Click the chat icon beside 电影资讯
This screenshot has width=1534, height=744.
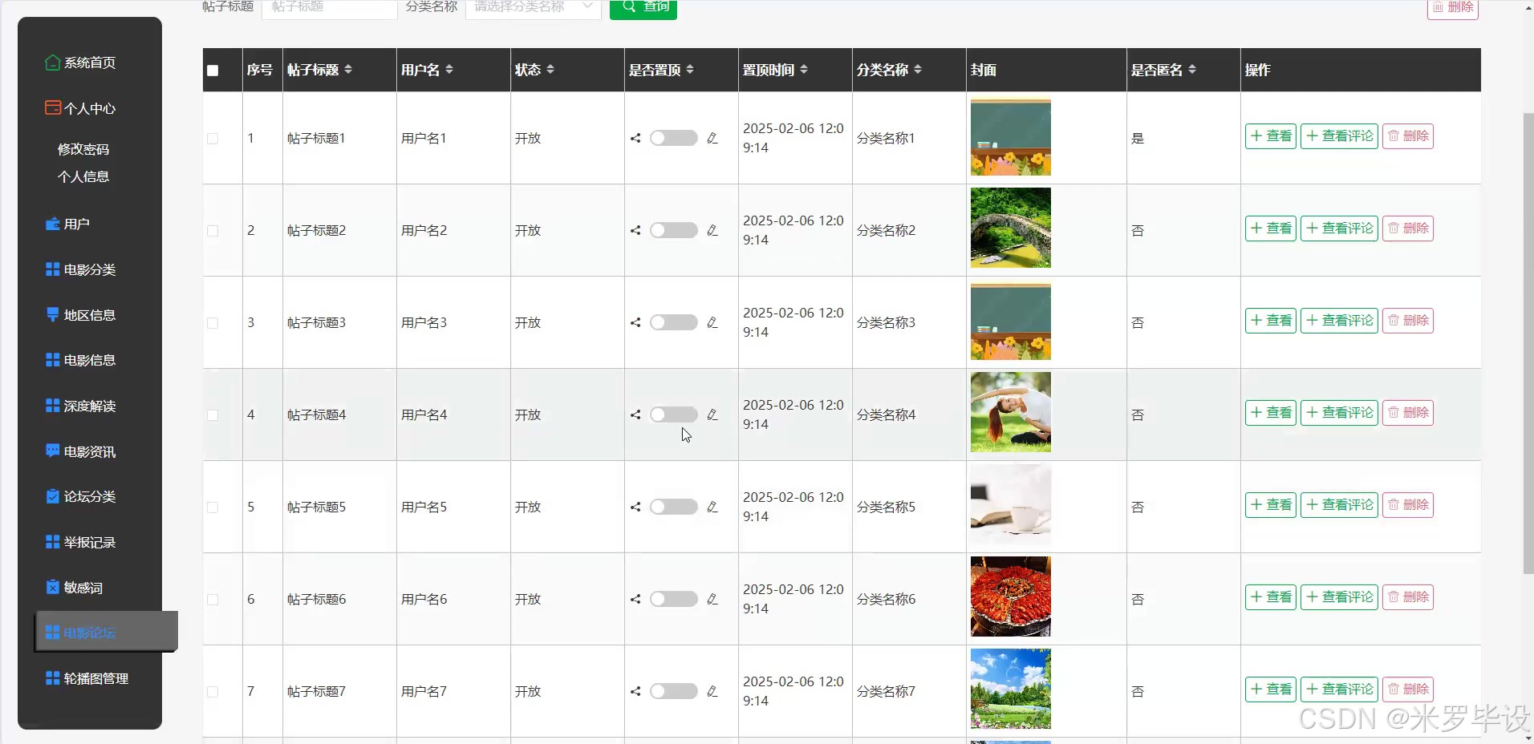53,451
